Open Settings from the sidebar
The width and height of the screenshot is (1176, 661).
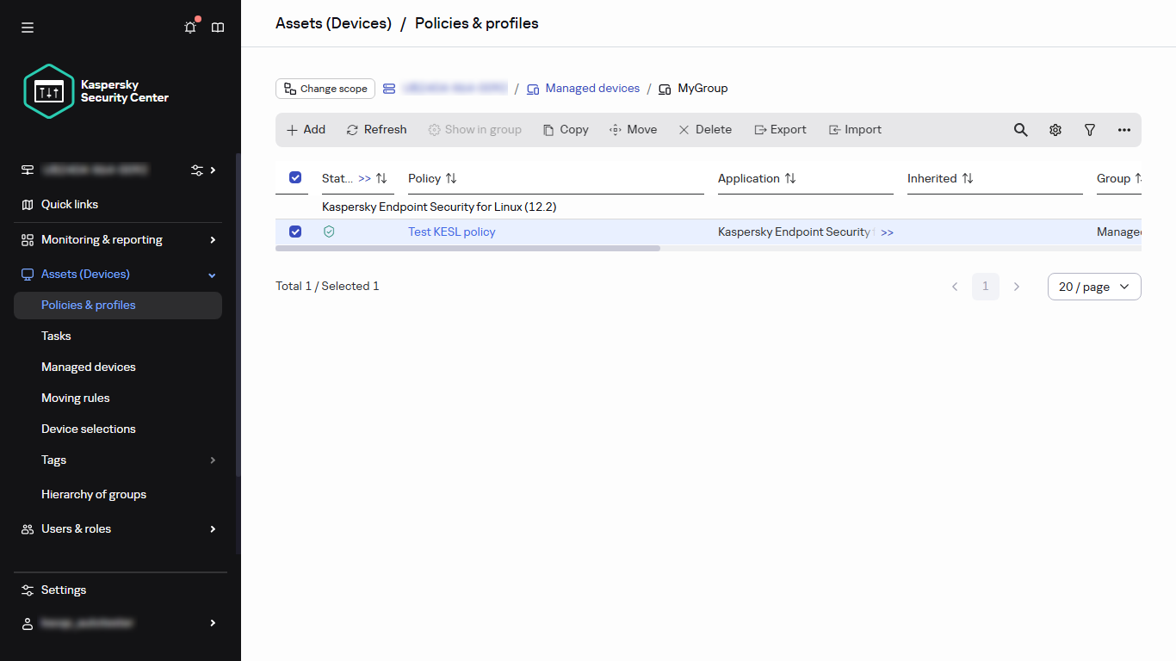(x=63, y=590)
